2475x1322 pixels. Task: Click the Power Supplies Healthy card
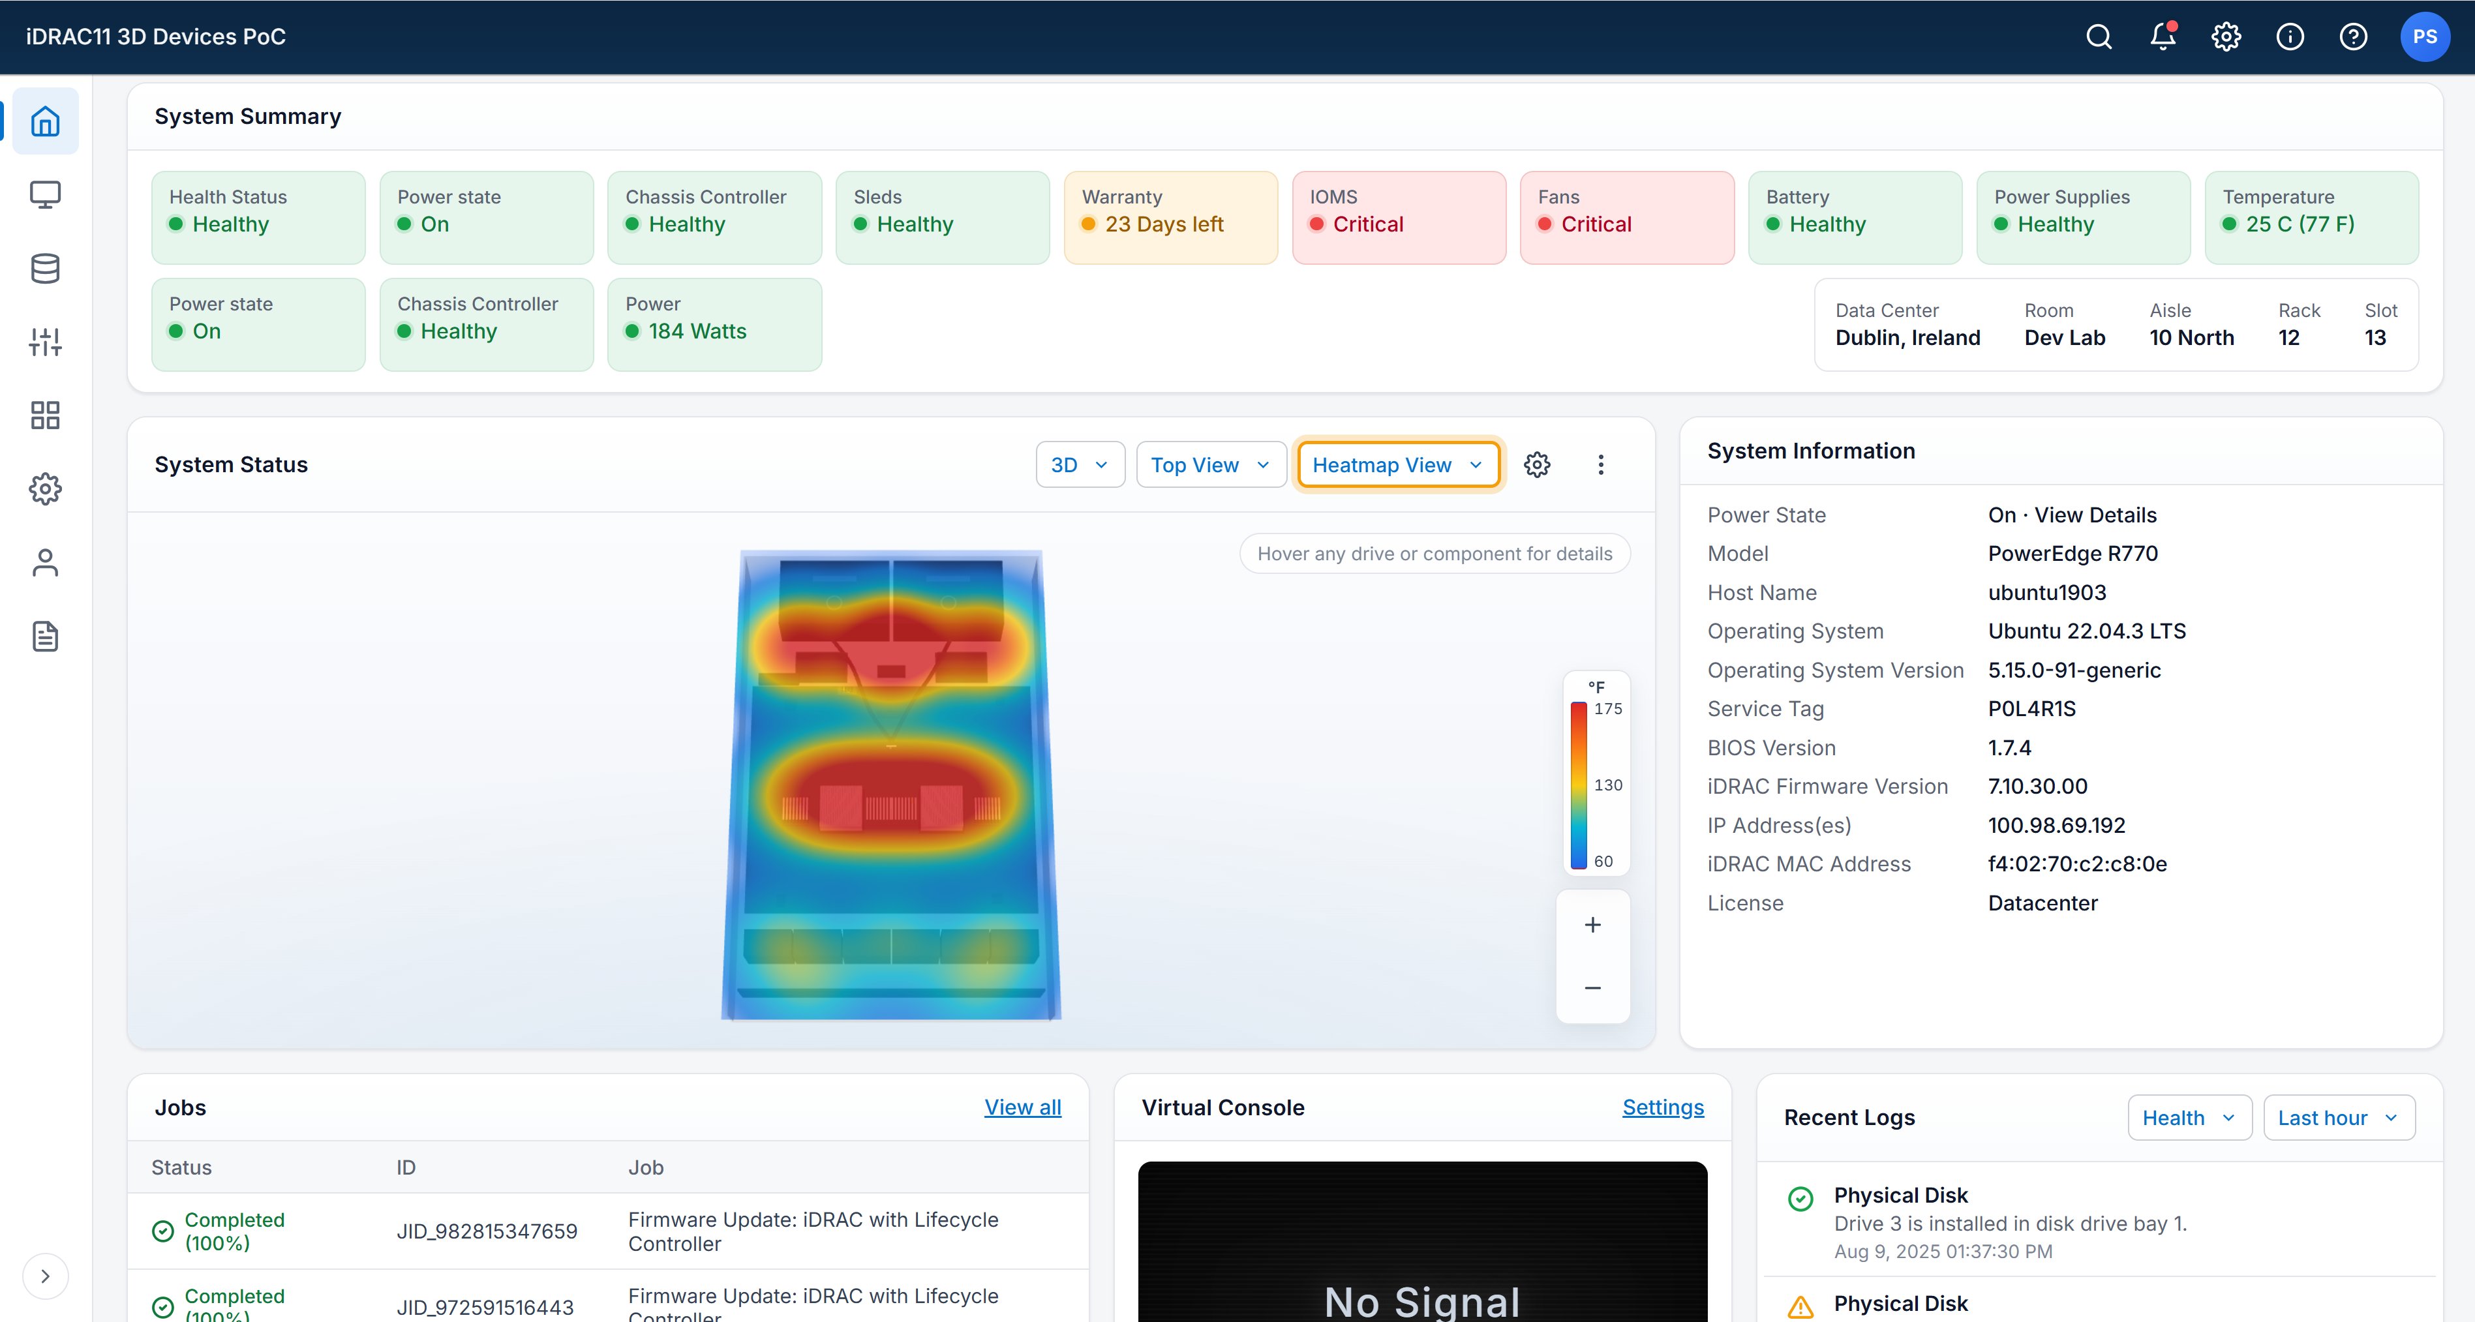(2083, 217)
